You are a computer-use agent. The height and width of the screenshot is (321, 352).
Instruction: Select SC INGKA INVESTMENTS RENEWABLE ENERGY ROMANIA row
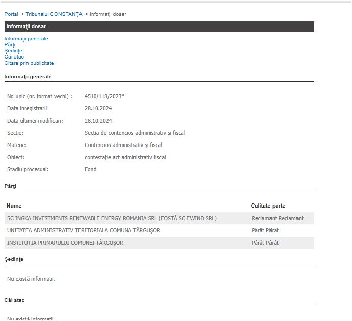click(112, 218)
